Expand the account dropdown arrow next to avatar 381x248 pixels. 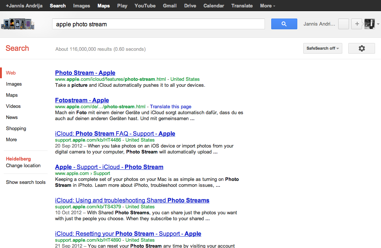378,24
